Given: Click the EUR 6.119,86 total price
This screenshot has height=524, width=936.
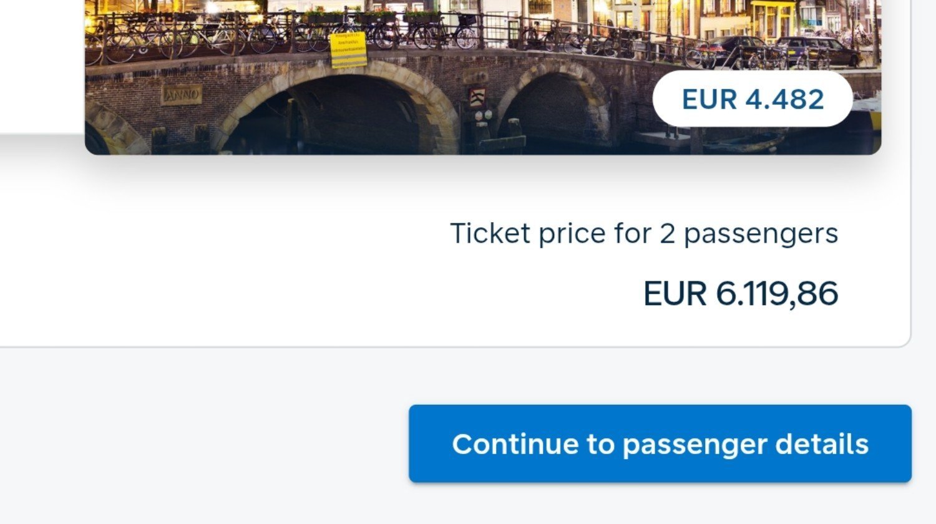Looking at the screenshot, I should pos(740,293).
